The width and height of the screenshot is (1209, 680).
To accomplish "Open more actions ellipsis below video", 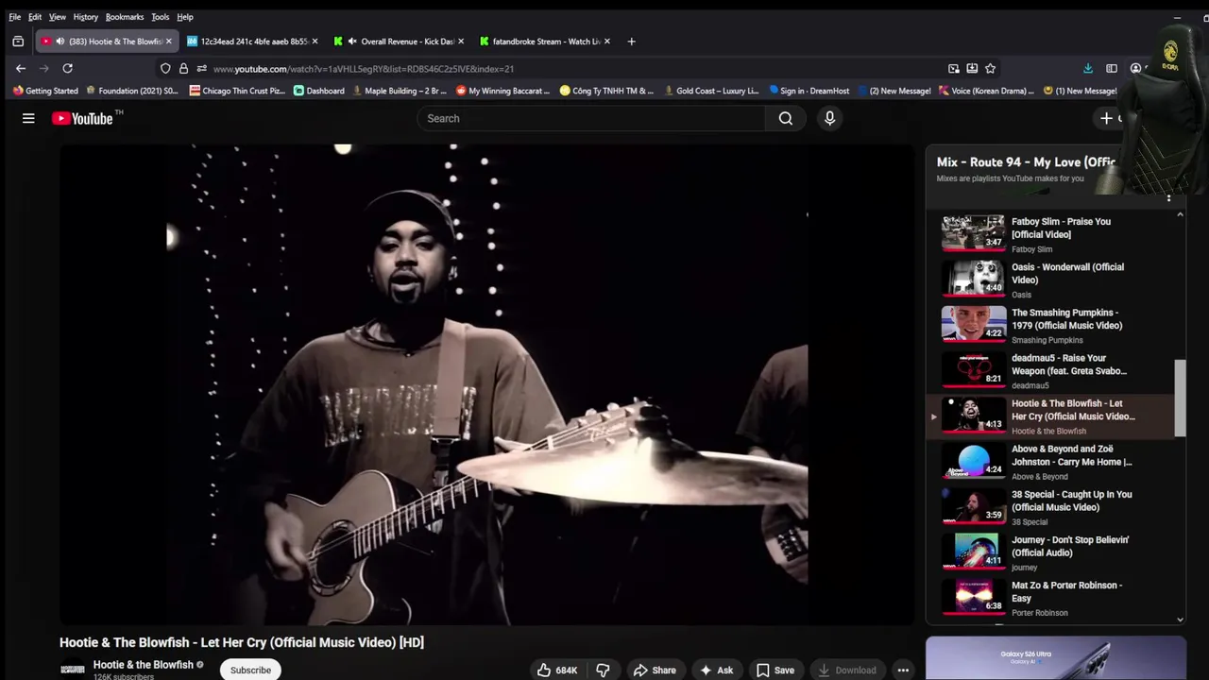I will tap(903, 670).
